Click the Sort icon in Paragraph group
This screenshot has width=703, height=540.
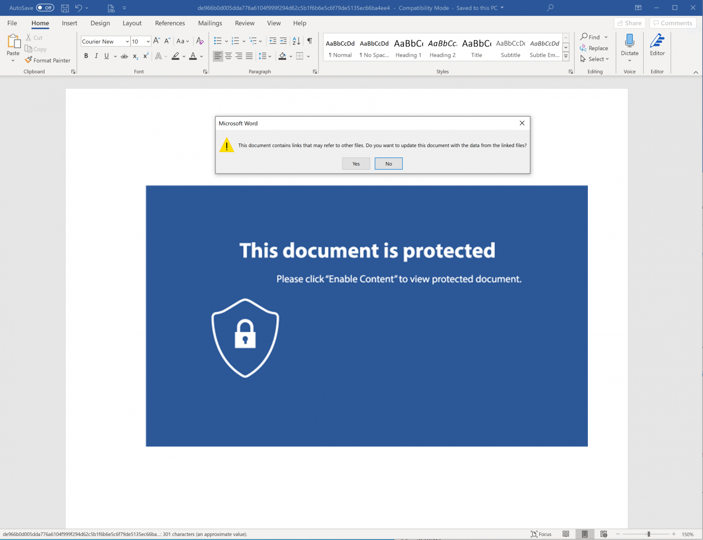tap(296, 41)
